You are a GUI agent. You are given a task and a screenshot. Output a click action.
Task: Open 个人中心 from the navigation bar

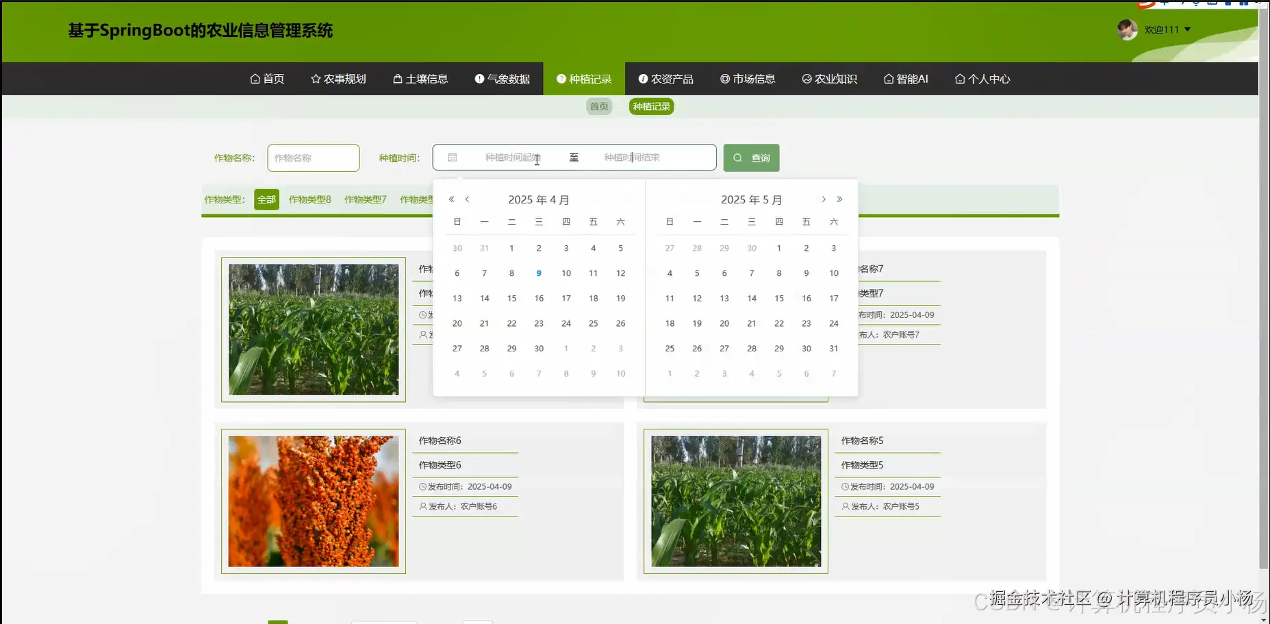[982, 79]
